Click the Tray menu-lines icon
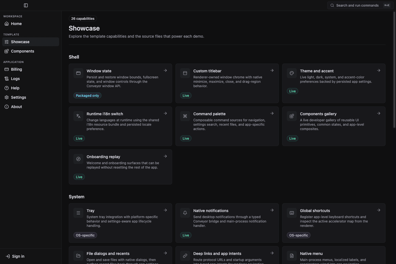 (78, 213)
